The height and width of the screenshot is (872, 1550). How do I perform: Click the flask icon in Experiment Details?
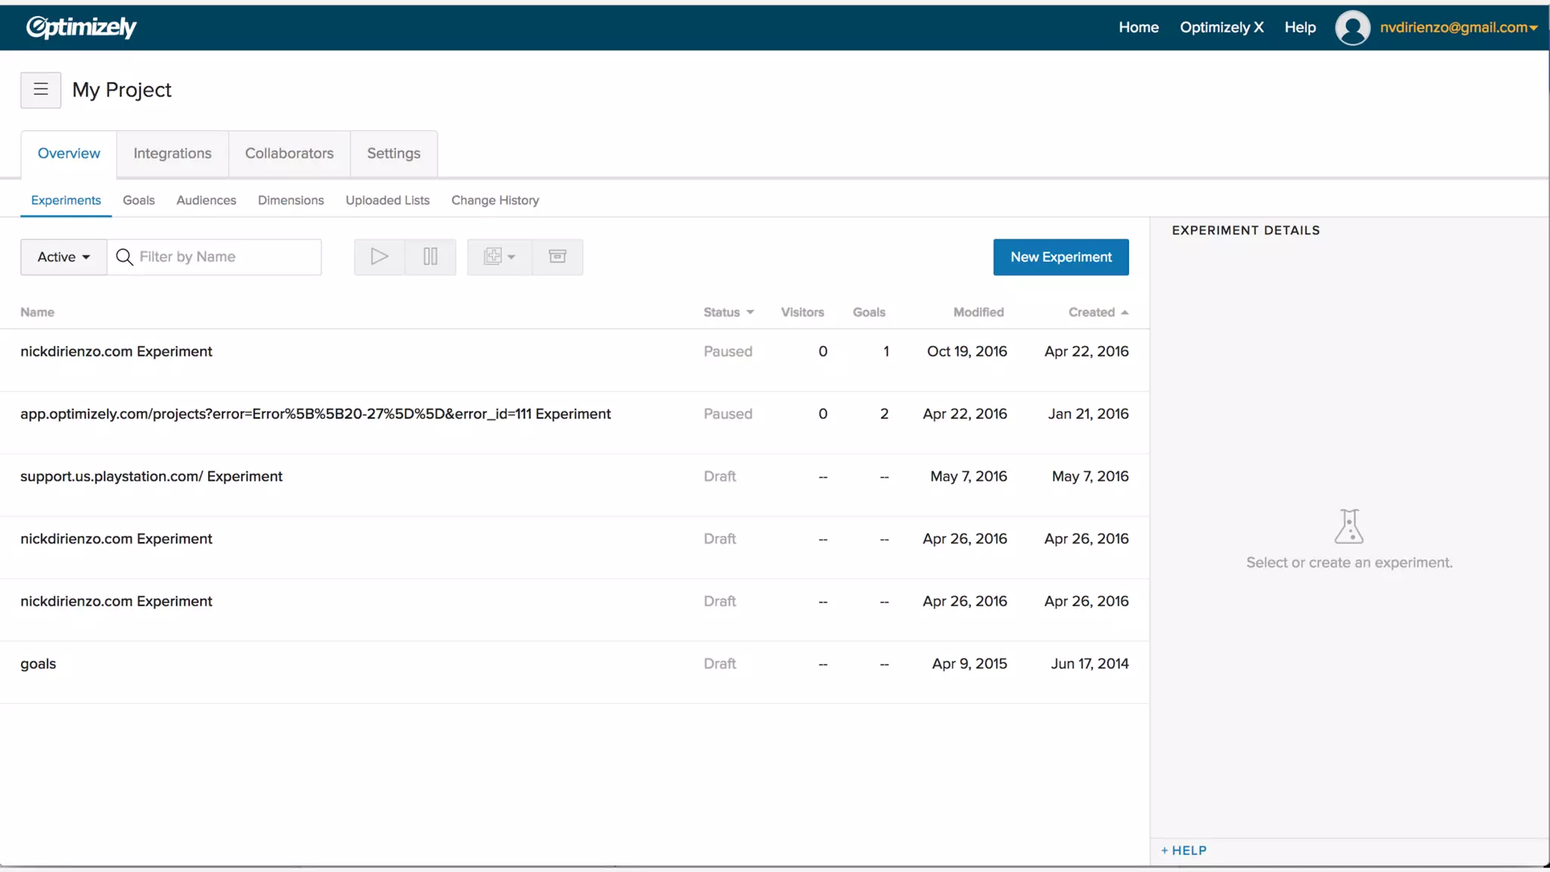[x=1349, y=526]
